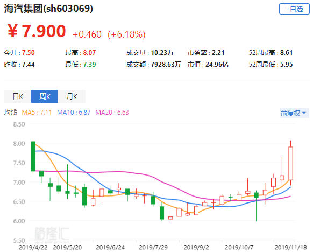Click the 7.00 price axis label
This screenshot has width=313, height=252.
tap(19, 183)
